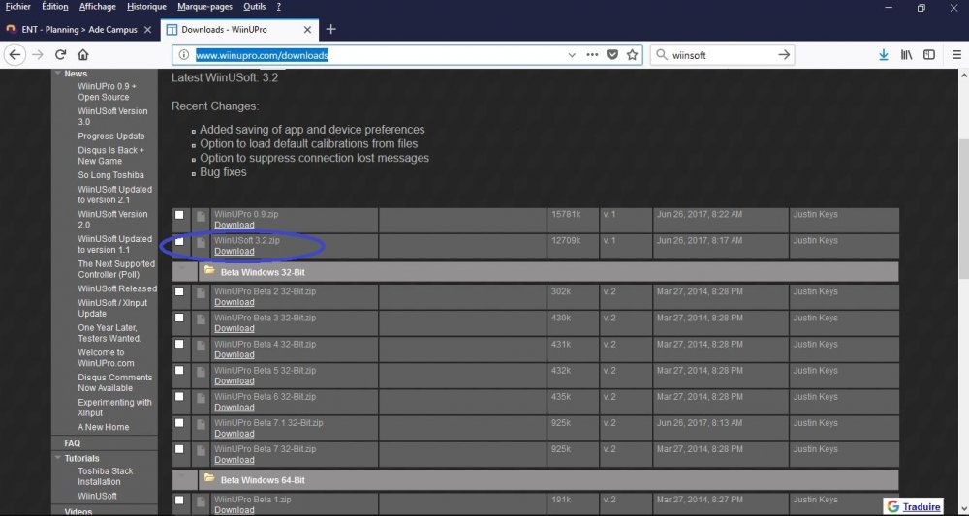
Task: Open the browser home page
Action: coord(82,55)
